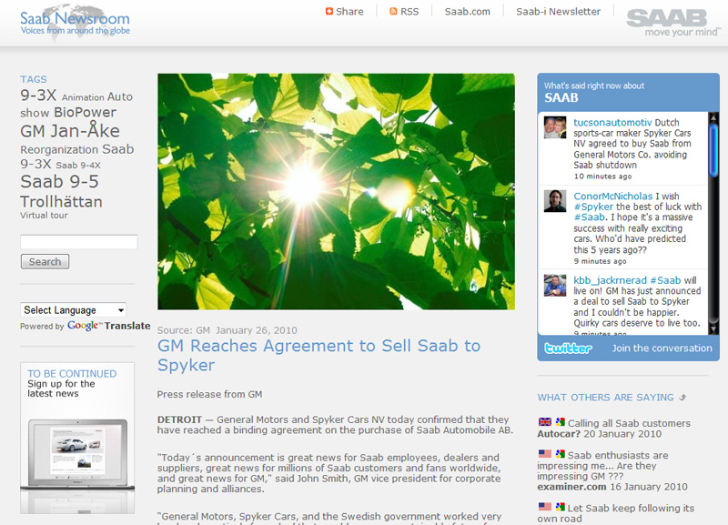
Task: Click the Twitter logo in the widget footer
Action: pyautogui.click(x=568, y=348)
